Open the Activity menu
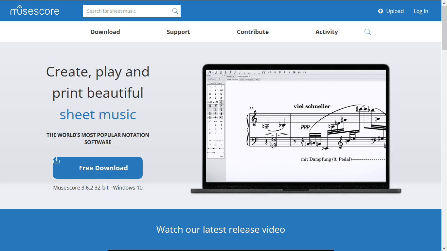The image size is (447, 251). 327,32
